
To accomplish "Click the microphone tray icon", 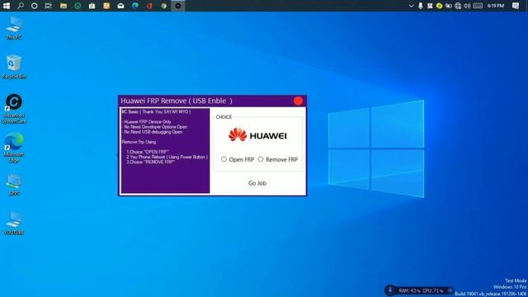I will tap(420, 6).
